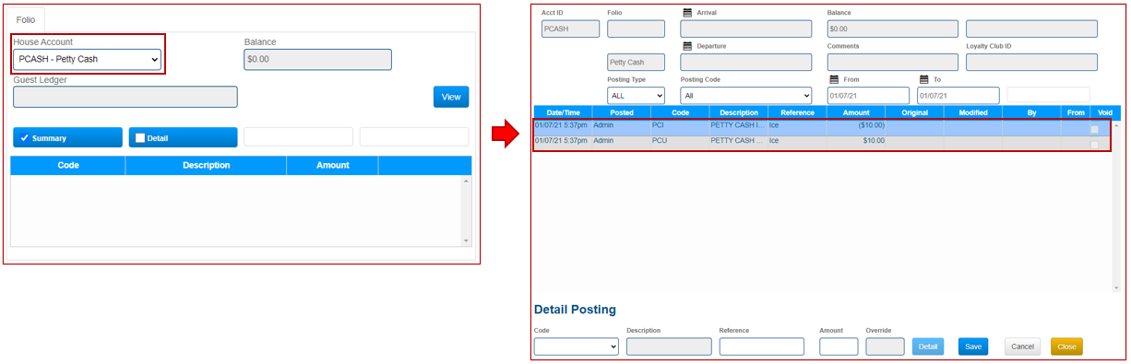Open the House Account PCASH dropdown

tap(88, 60)
